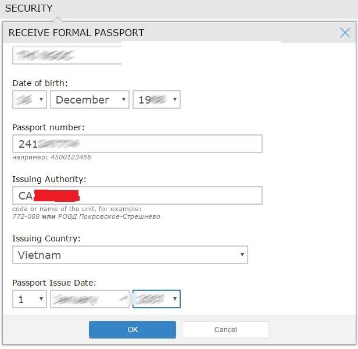Focus the Passport number input field
The width and height of the screenshot is (358, 349).
tap(137, 144)
